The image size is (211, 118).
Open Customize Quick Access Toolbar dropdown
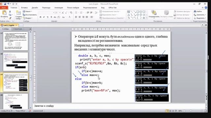tap(16, 4)
